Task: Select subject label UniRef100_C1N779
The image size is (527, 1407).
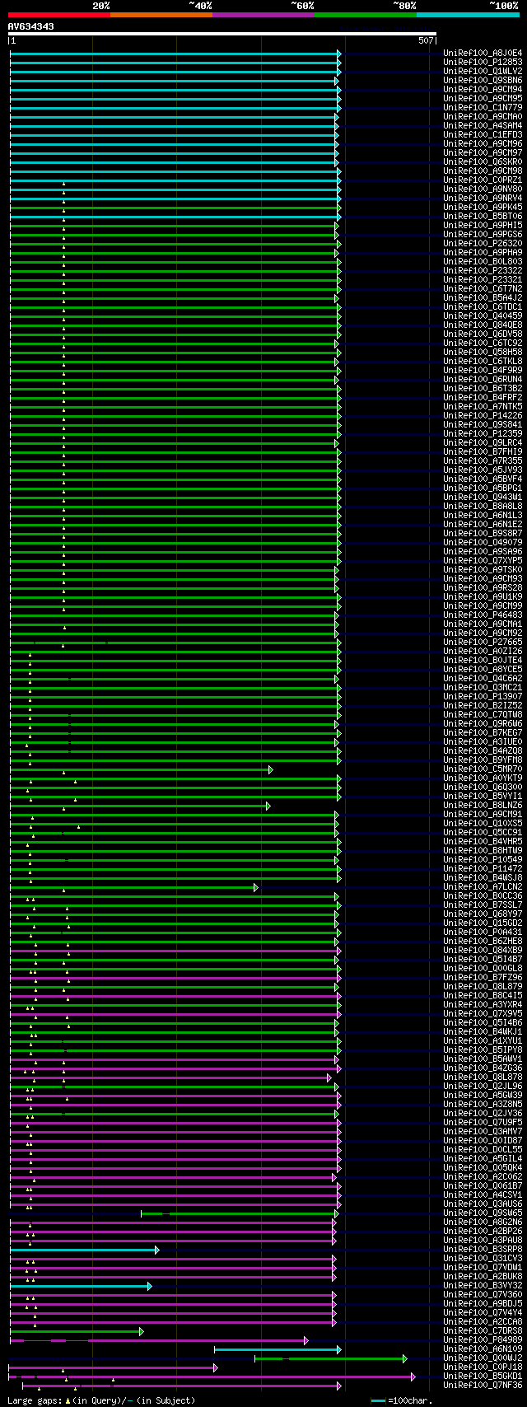Action: pyautogui.click(x=483, y=107)
